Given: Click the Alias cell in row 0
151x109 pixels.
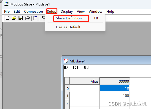Looking at the screenshot, I should coord(85,88).
